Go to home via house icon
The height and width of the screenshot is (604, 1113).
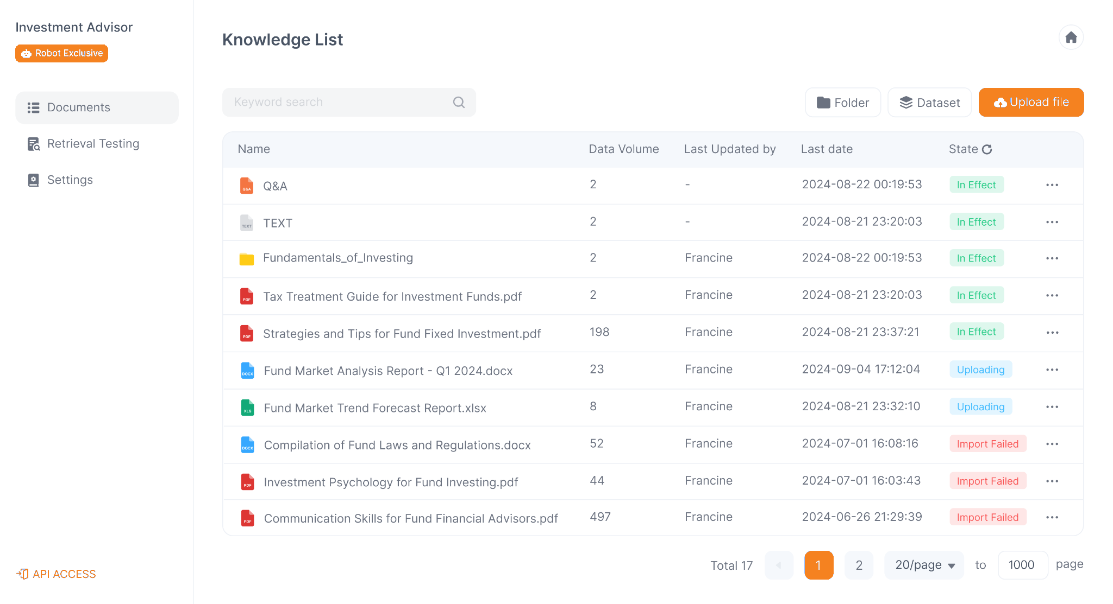(x=1071, y=37)
